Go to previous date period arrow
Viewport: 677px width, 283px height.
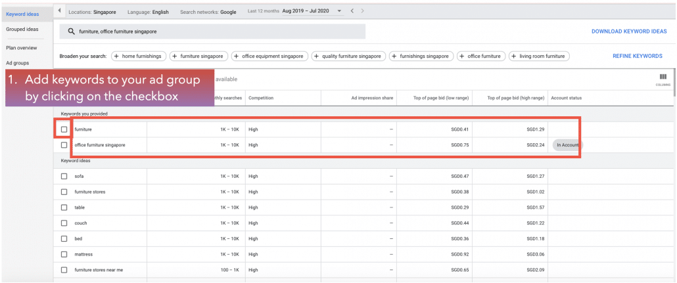pos(352,11)
